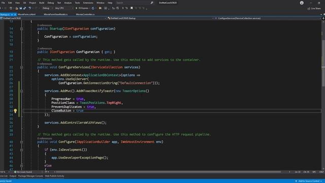Image resolution: width=325 pixels, height=183 pixels.
Task: Open the Git menu
Action: (x=24, y=3)
